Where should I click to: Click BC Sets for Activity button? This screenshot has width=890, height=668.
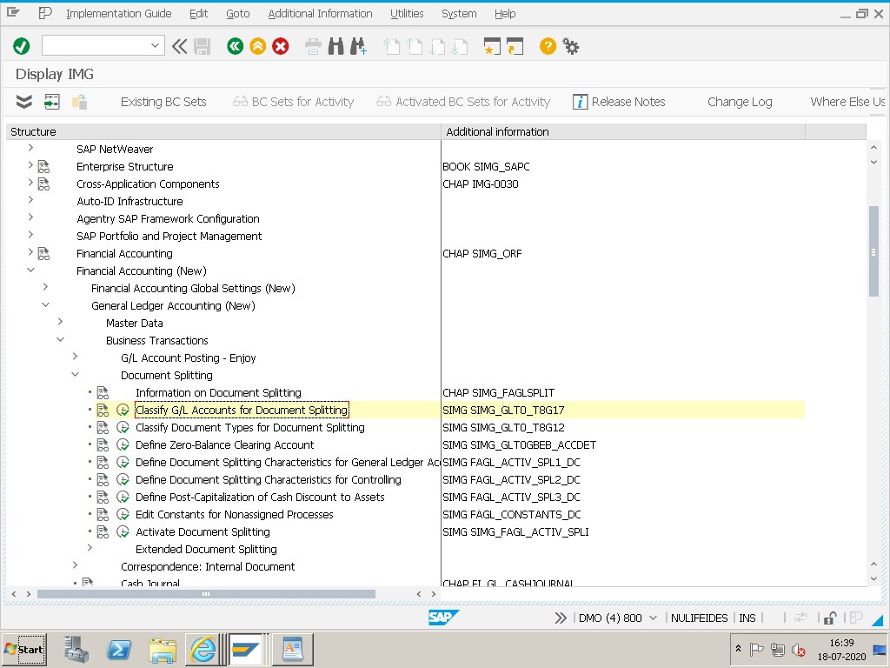coord(294,102)
